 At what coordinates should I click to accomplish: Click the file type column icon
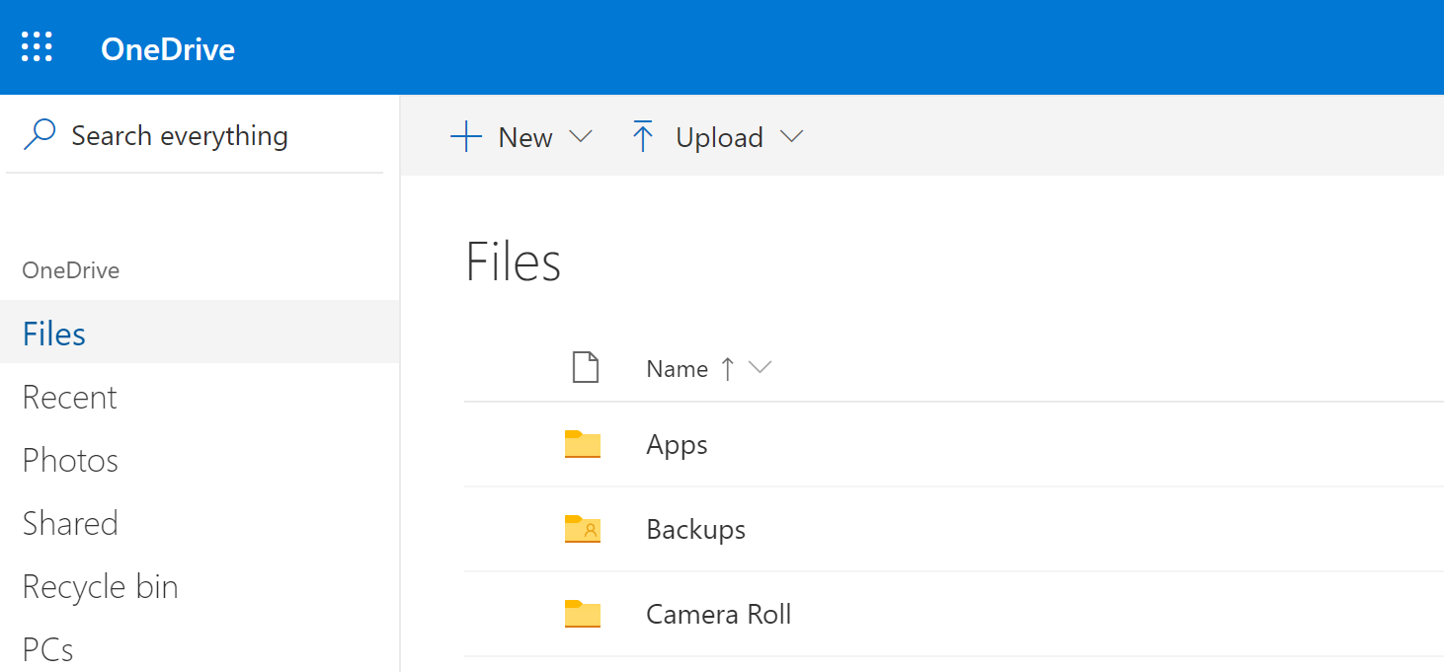point(586,368)
